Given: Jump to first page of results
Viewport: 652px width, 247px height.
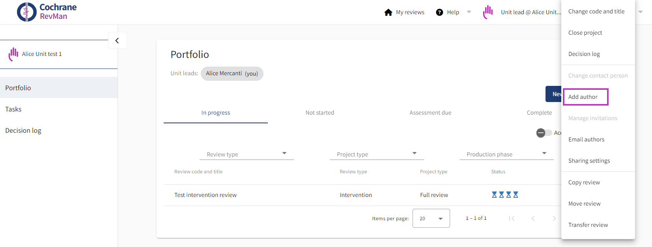Looking at the screenshot, I should pyautogui.click(x=512, y=218).
